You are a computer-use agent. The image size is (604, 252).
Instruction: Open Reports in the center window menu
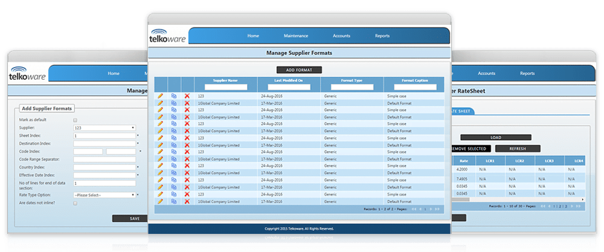(x=382, y=36)
